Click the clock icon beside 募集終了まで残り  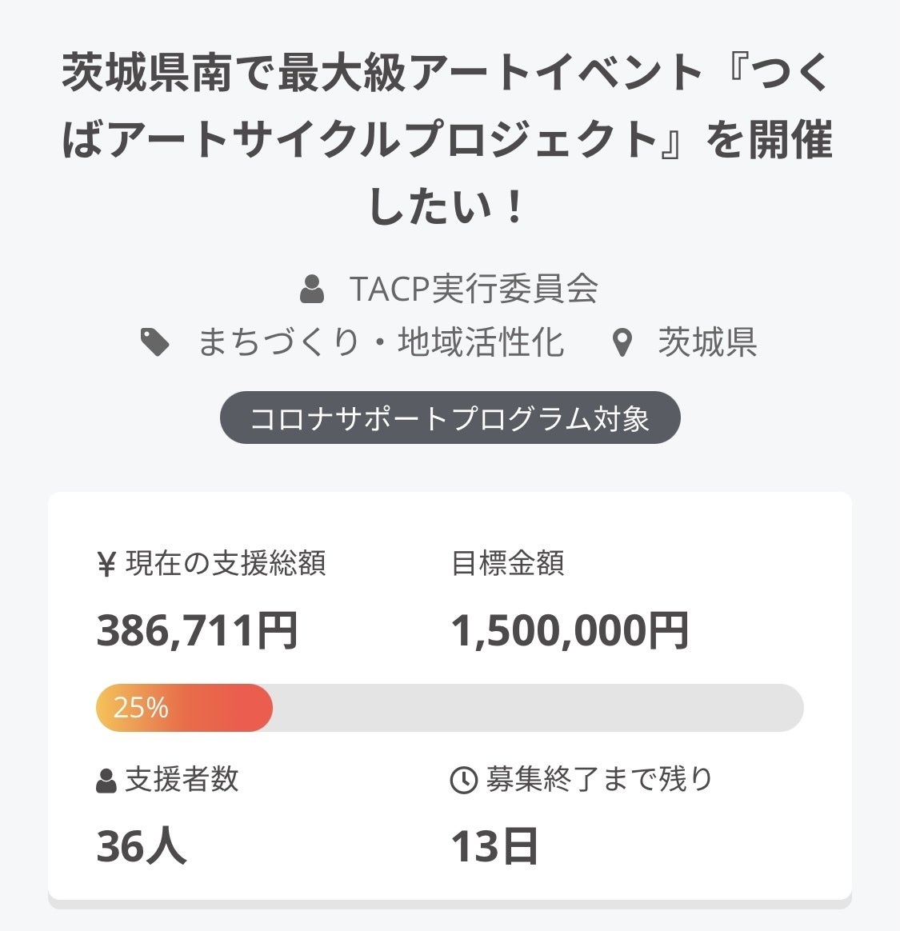click(x=464, y=780)
